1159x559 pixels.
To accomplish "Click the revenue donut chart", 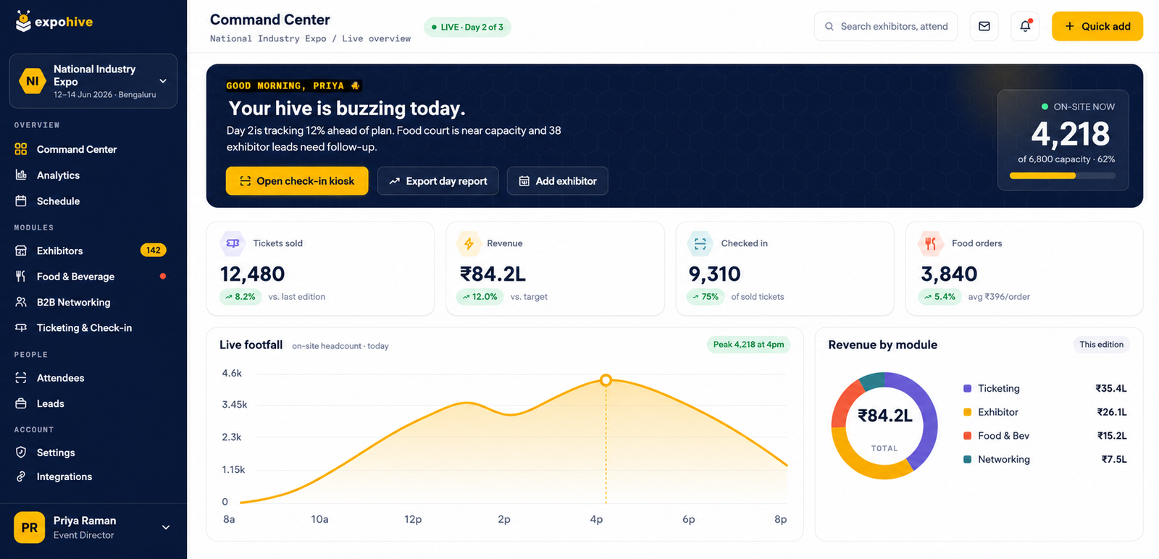I will pos(884,426).
